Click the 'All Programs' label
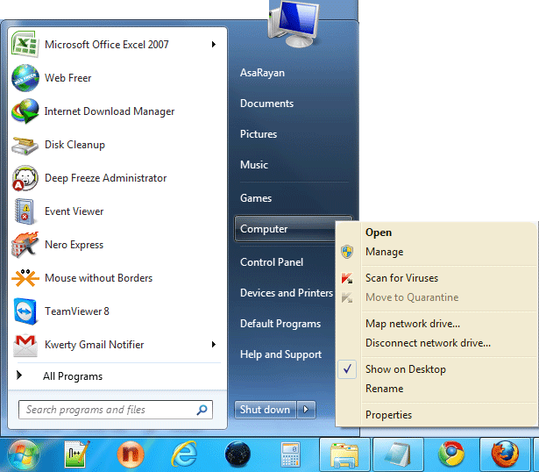Screen dimensions: 539x472 pos(73,376)
